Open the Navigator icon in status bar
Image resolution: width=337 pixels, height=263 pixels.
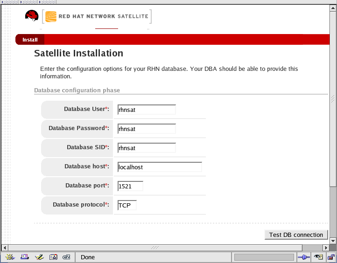pos(9,257)
